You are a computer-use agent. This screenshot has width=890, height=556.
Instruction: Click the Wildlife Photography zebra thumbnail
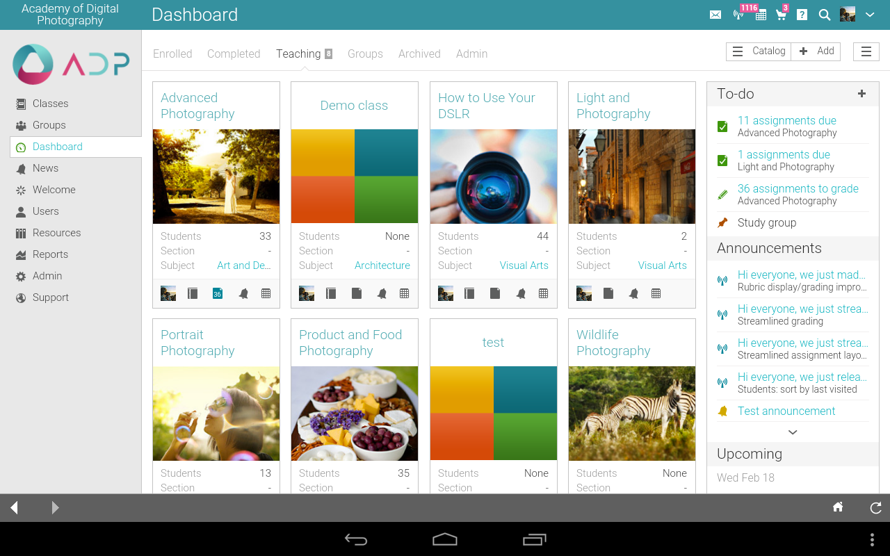pyautogui.click(x=631, y=414)
